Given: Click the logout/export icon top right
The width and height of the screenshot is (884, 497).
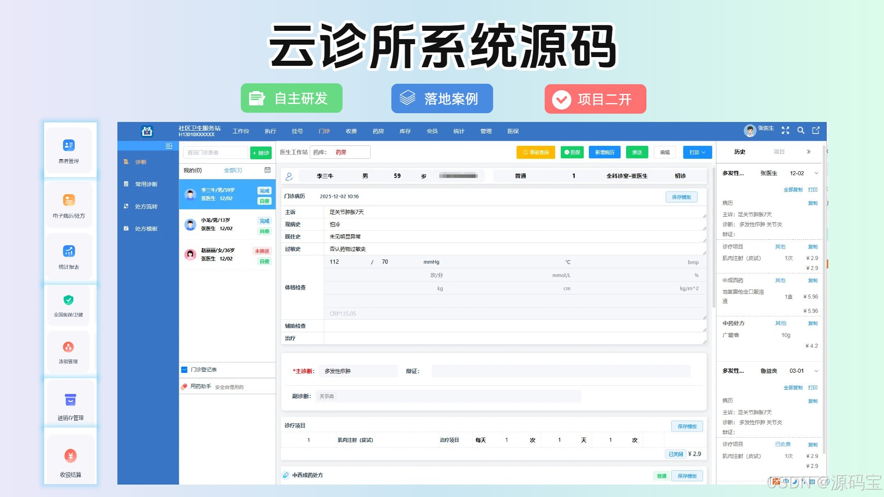Looking at the screenshot, I should point(816,131).
